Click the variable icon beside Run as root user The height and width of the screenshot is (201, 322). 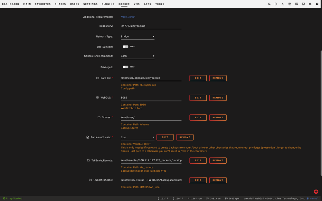click(88, 137)
